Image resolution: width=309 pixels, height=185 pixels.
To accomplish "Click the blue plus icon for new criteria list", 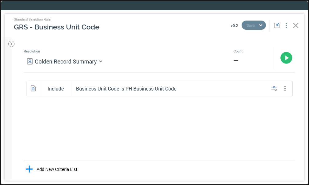I will [x=29, y=169].
